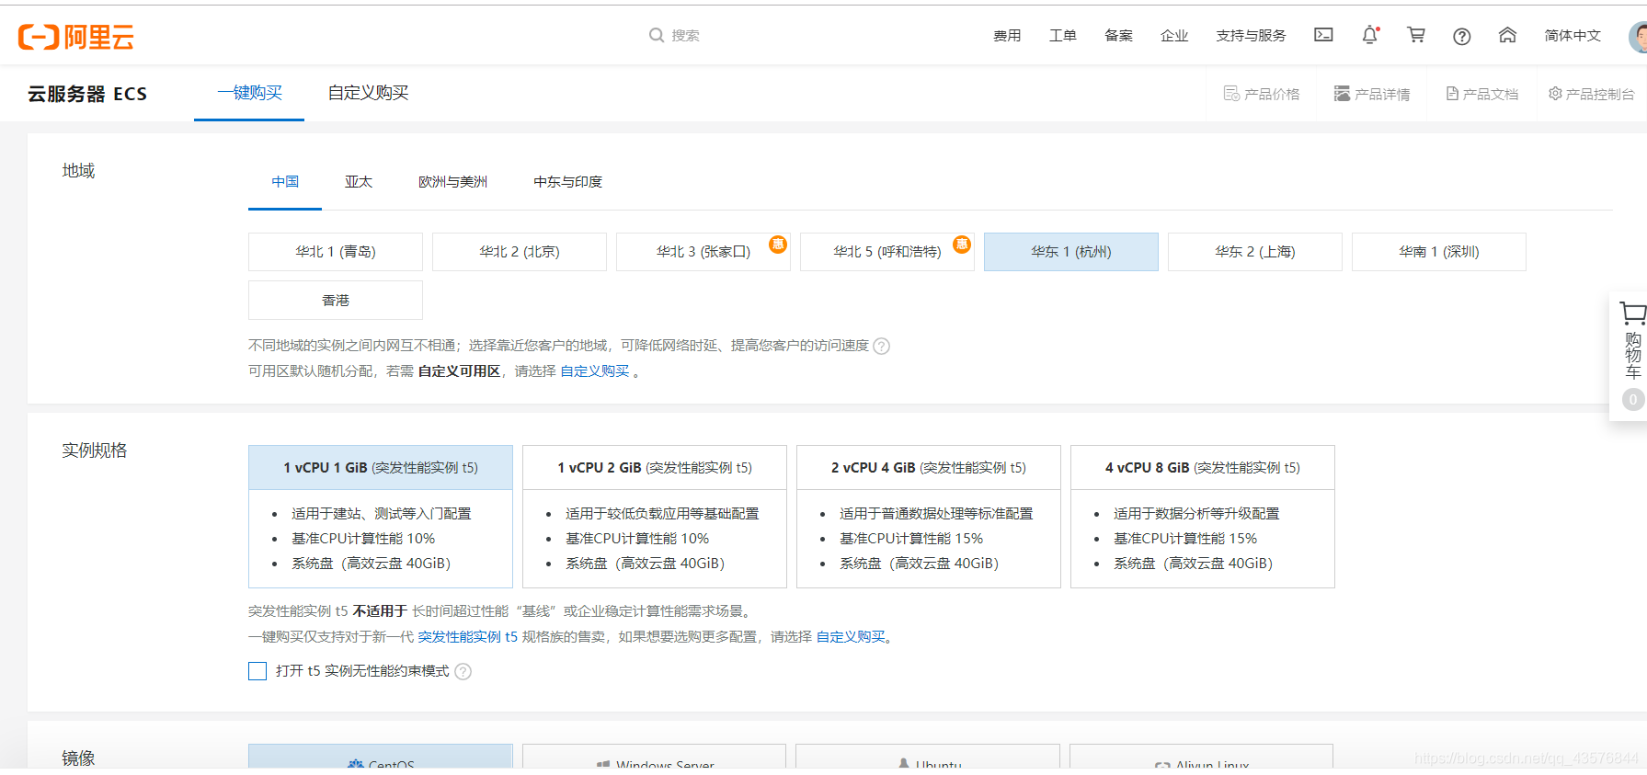Select the 中国 region tab
Screen dimensions: 1647x775
(285, 182)
